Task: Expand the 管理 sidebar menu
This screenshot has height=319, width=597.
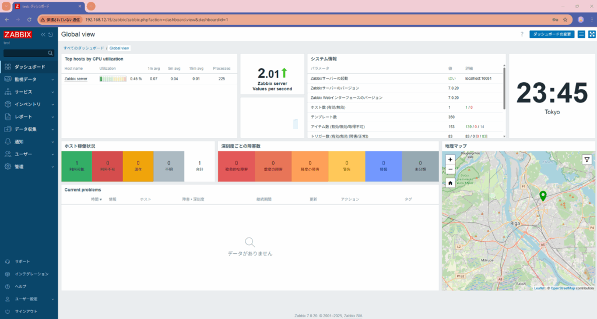Action: coord(28,166)
